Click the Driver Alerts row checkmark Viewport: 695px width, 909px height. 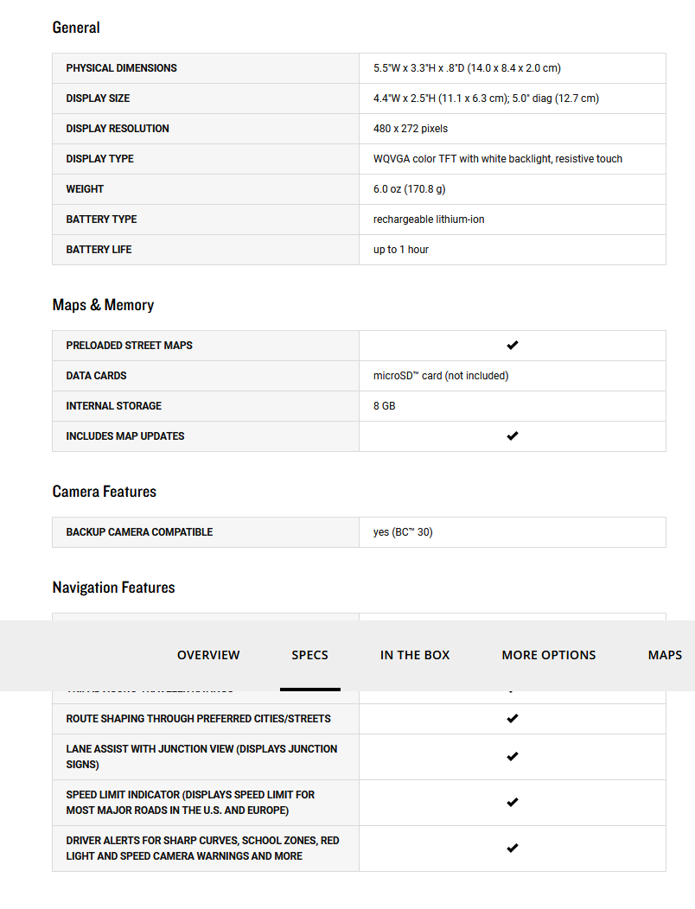[513, 849]
